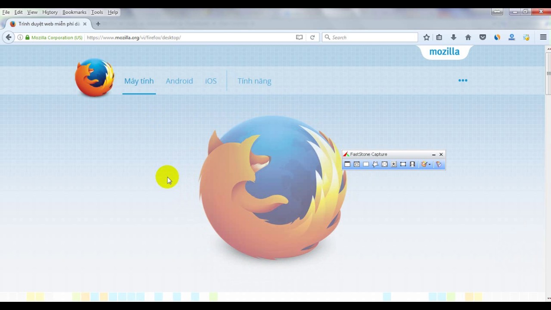Select the Trình duyệt web miễn phí browser tab

[x=49, y=24]
